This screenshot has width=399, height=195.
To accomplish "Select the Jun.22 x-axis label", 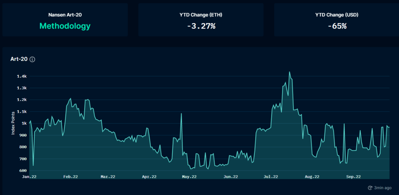I will tap(231, 177).
